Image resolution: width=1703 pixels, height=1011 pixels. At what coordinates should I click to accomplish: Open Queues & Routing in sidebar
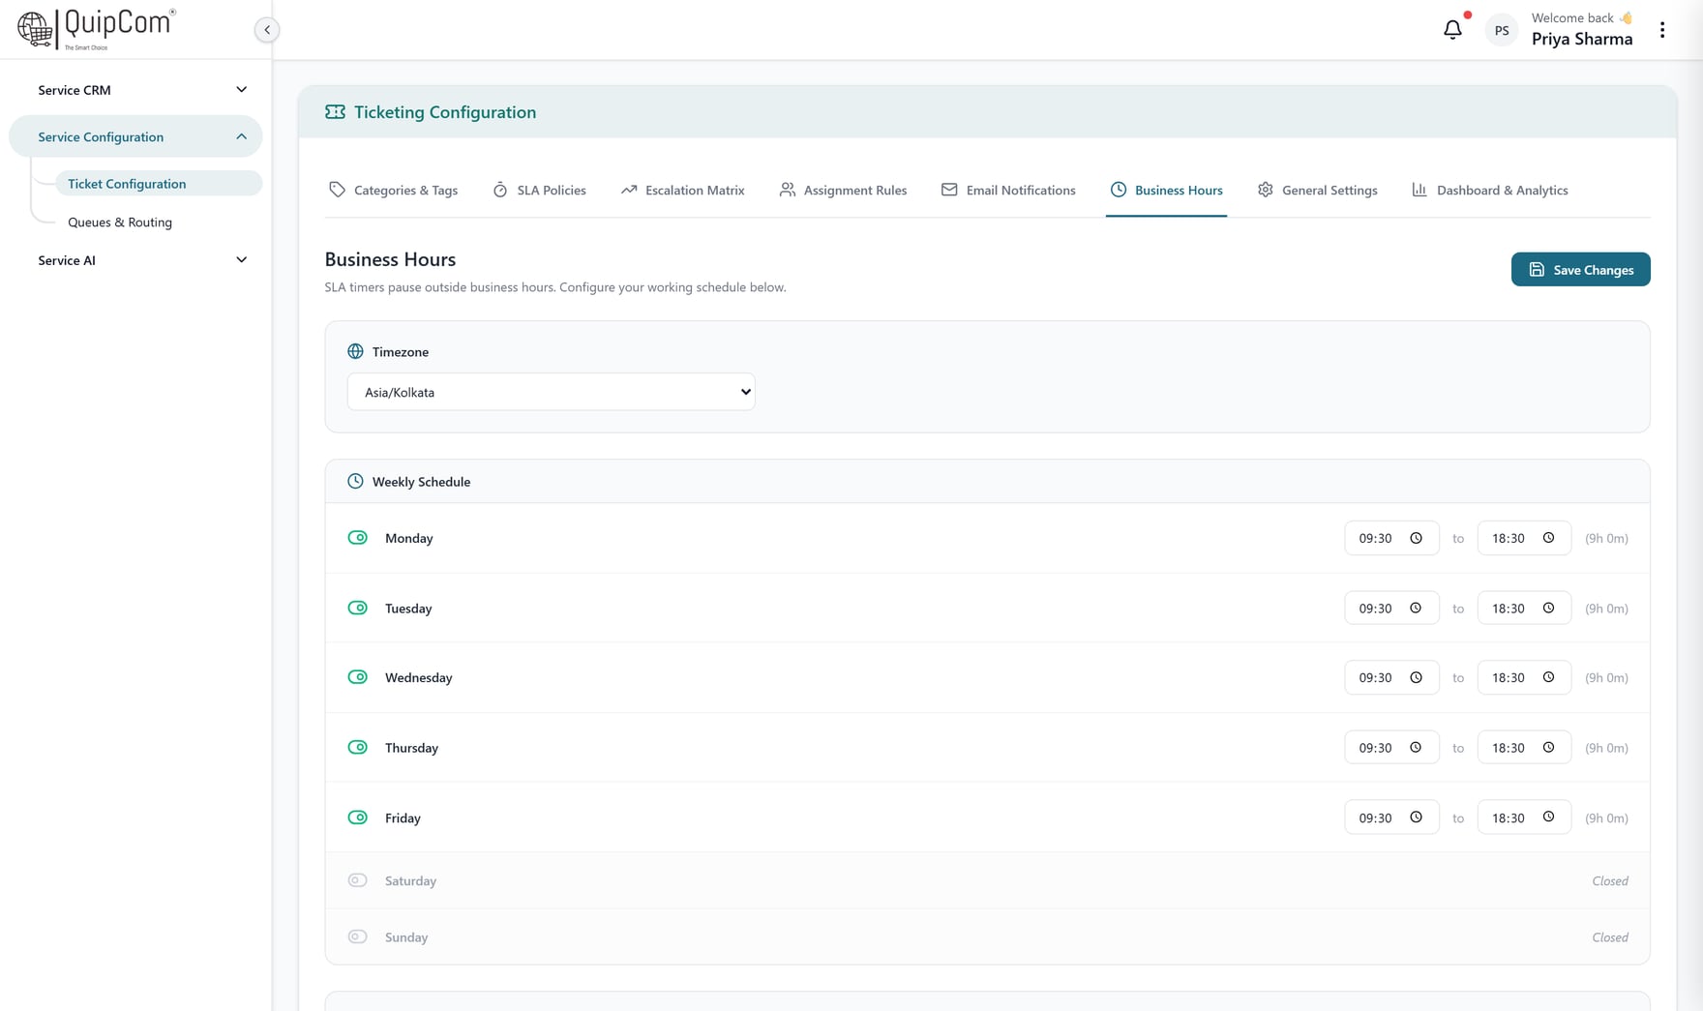pos(120,222)
